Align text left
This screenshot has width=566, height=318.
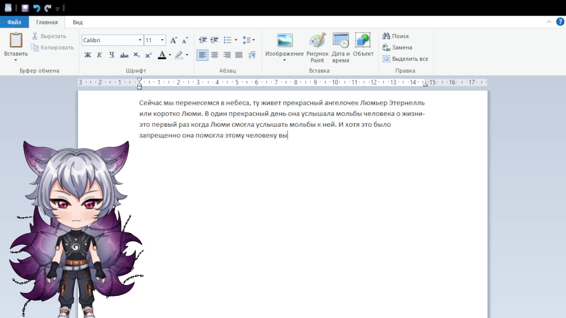pos(203,55)
